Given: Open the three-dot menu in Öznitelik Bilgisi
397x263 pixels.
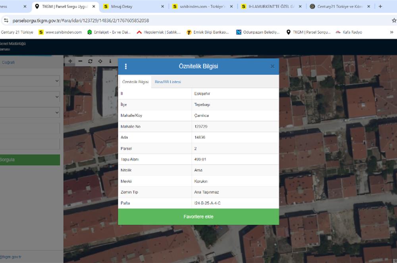Looking at the screenshot, I should click(126, 67).
